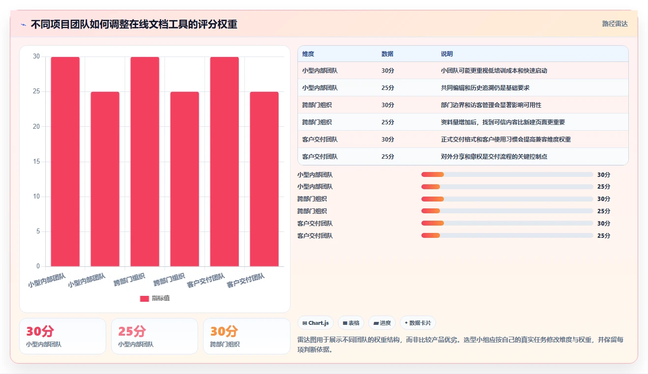
Task: Click the 小型内部团队 25分 progress bar
Action: [x=507, y=187]
